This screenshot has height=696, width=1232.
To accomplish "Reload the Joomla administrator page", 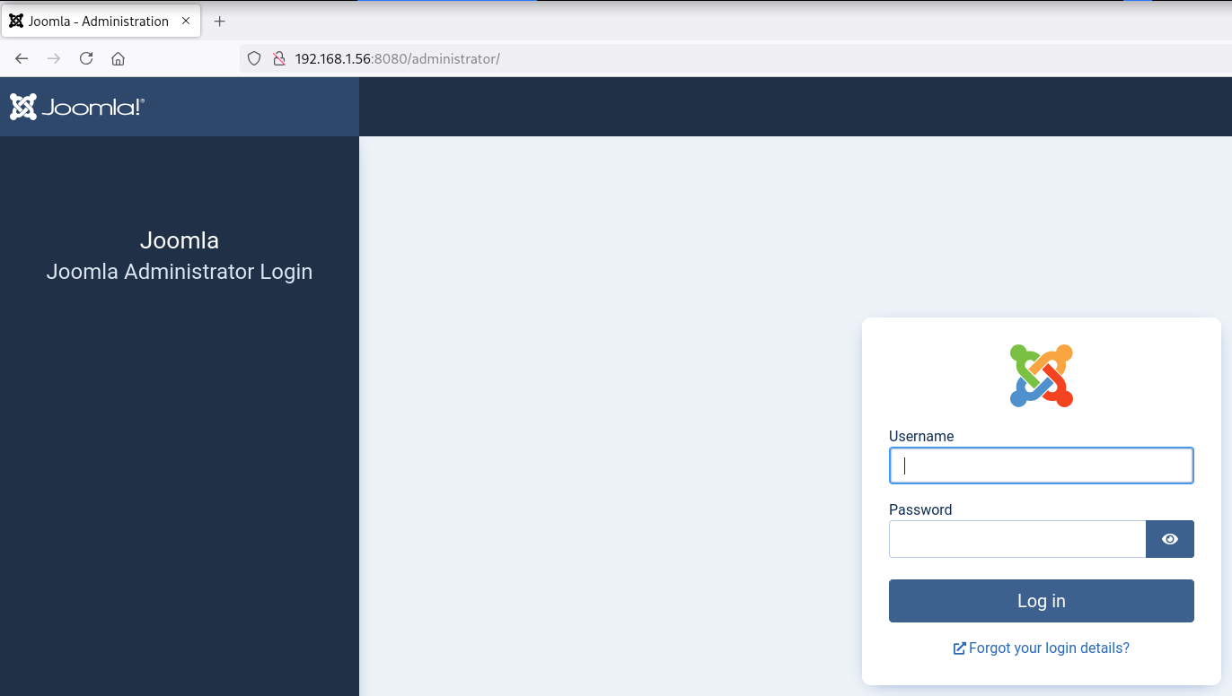I will [x=86, y=58].
